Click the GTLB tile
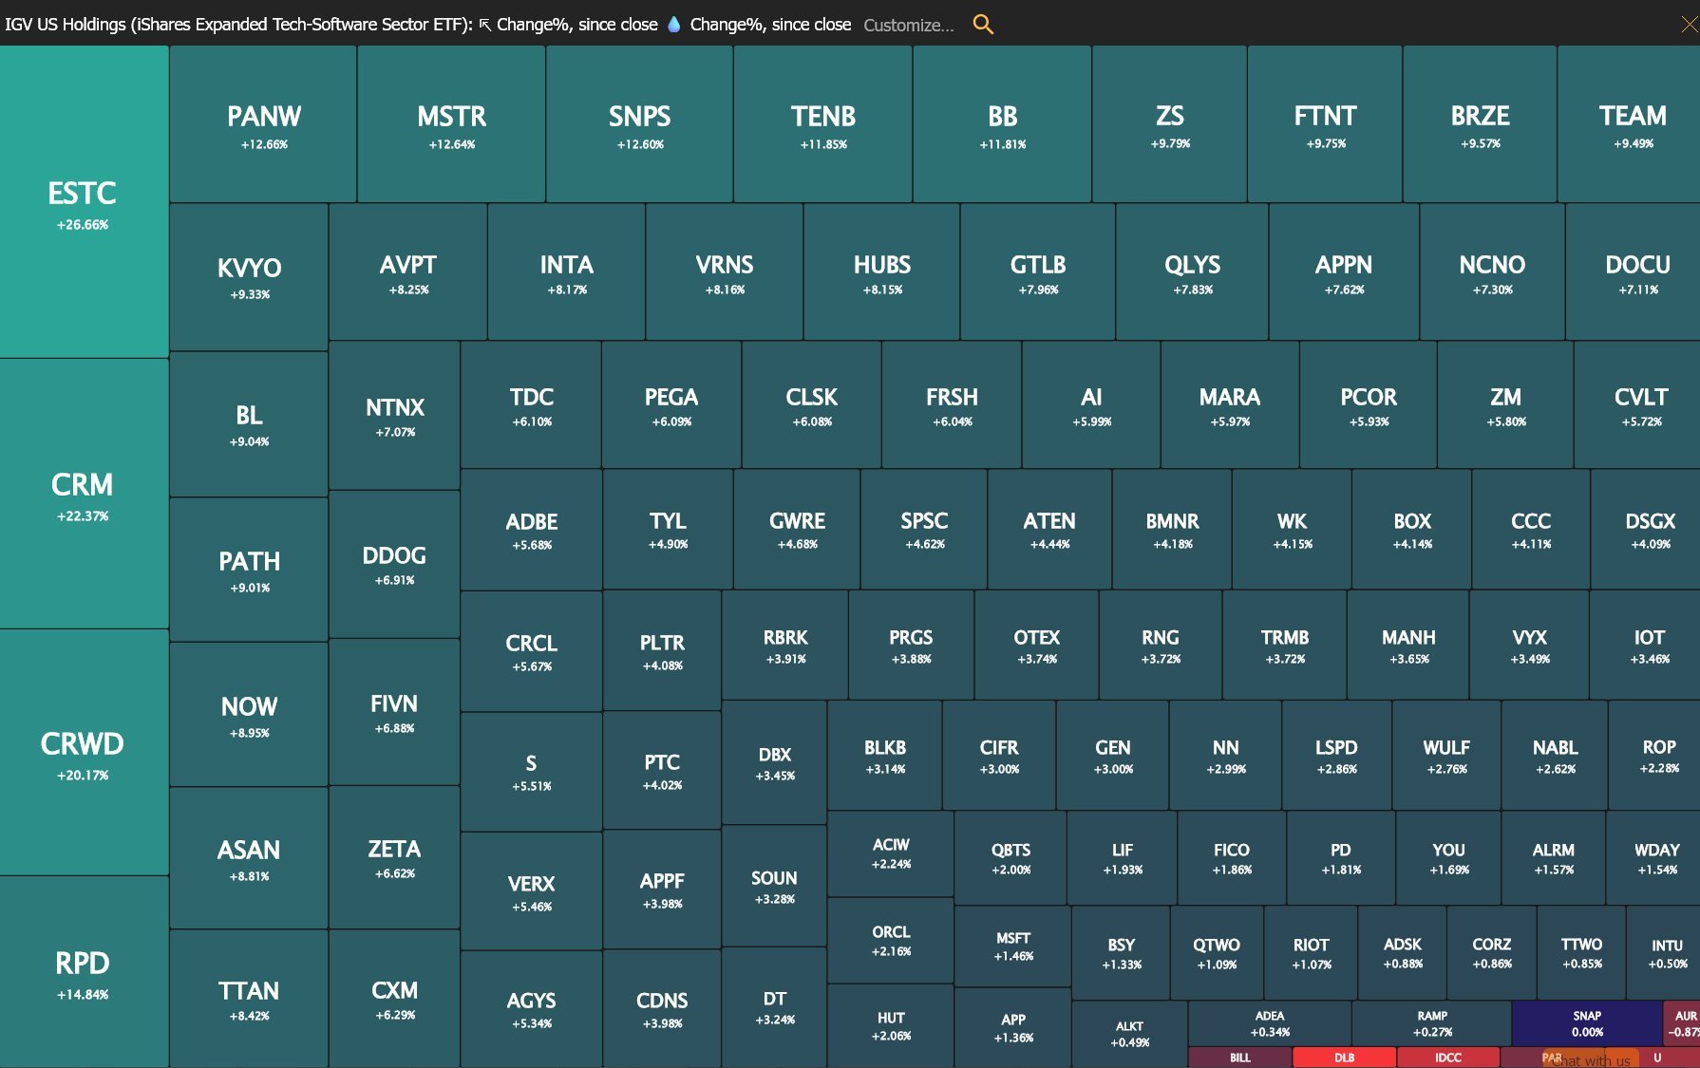 1038,272
